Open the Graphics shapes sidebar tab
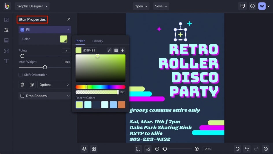Screen dimensions: 273x154 coord(6,51)
